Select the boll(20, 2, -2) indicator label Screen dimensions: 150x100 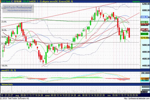coord(36,1)
